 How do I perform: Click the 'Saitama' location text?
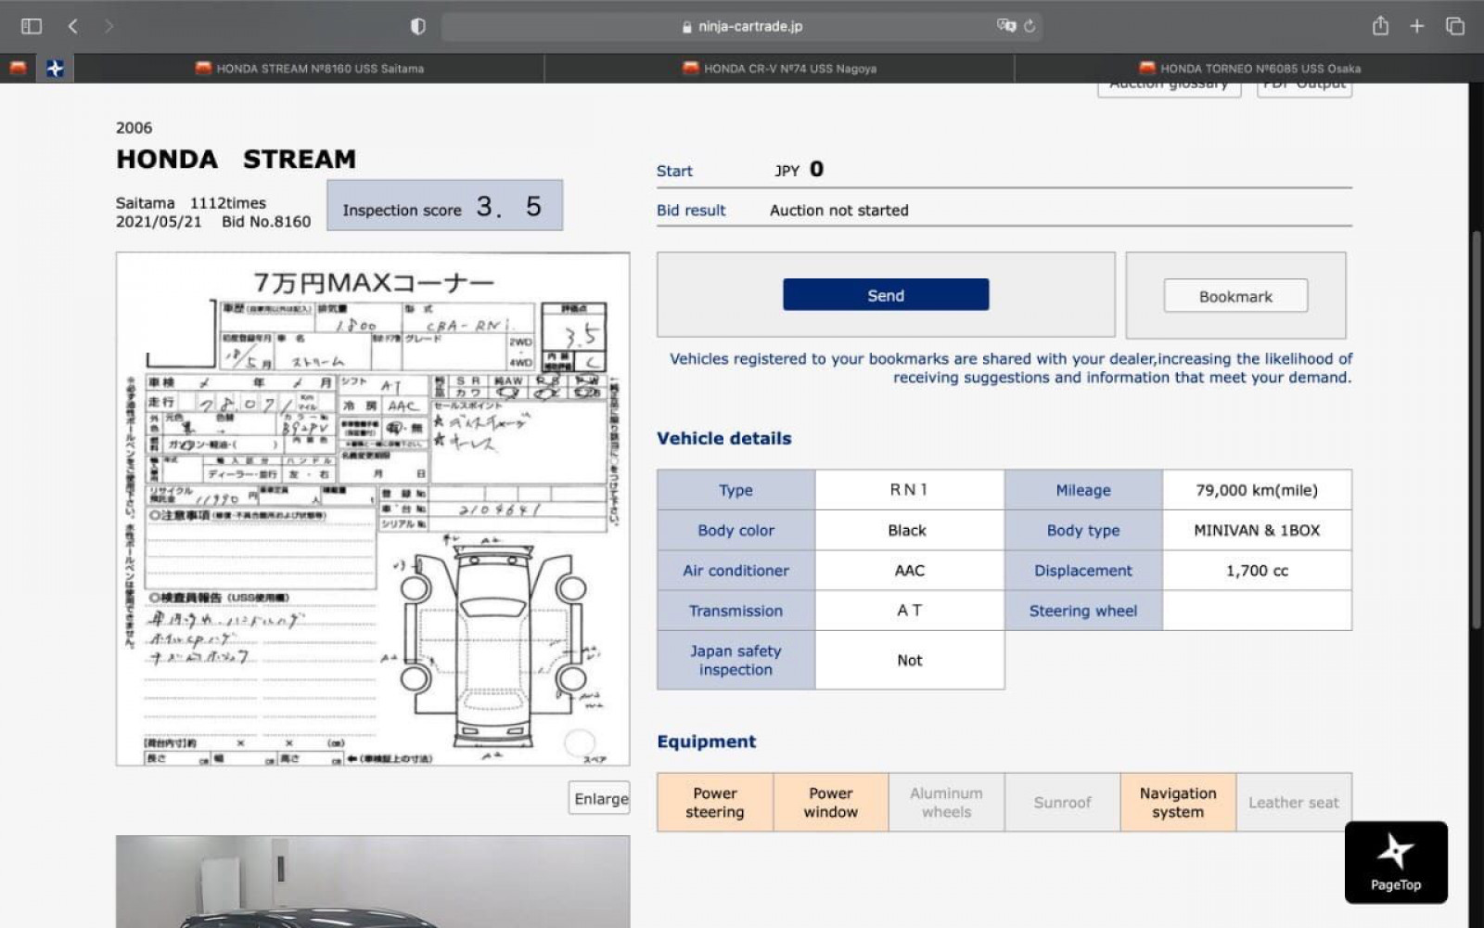click(x=145, y=202)
